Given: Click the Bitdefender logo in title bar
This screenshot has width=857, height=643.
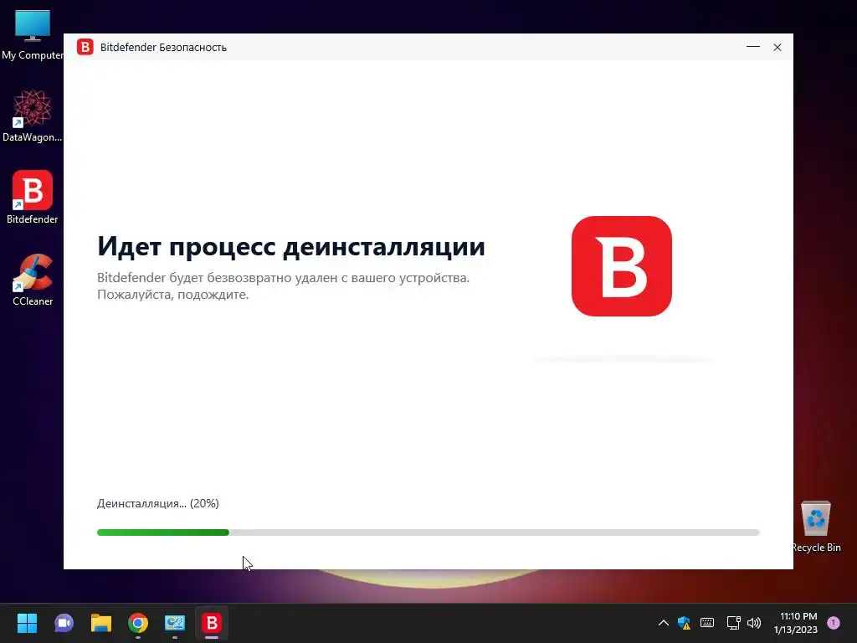Looking at the screenshot, I should click(x=85, y=47).
